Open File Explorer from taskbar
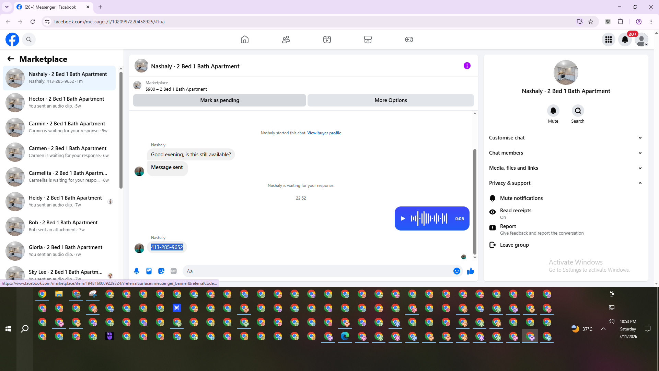 click(59, 294)
